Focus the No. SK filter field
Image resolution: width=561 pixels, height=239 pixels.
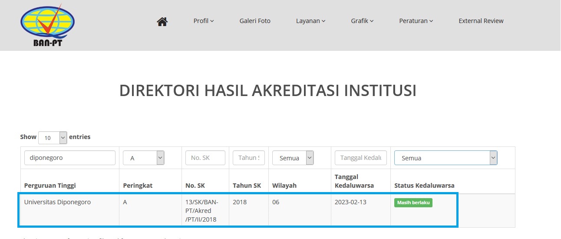205,158
